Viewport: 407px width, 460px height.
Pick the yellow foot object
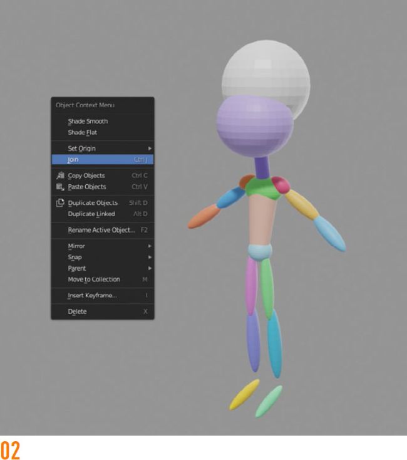tap(245, 394)
